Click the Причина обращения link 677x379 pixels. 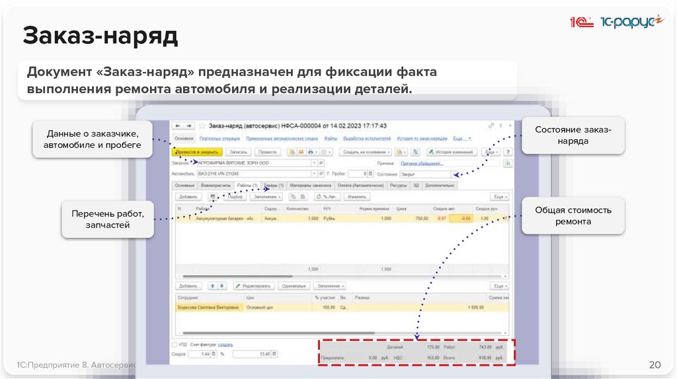(422, 163)
